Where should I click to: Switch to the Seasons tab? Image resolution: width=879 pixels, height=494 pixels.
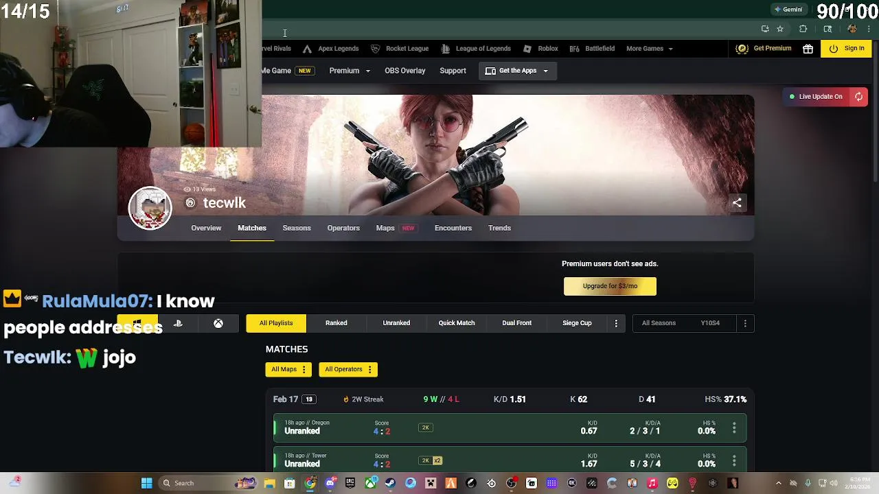(297, 228)
